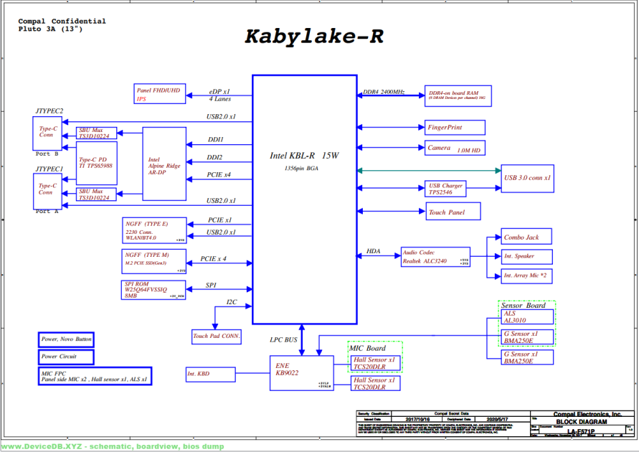The height and width of the screenshot is (452, 639).
Task: Select the Camera 1.0M HD block
Action: (455, 148)
